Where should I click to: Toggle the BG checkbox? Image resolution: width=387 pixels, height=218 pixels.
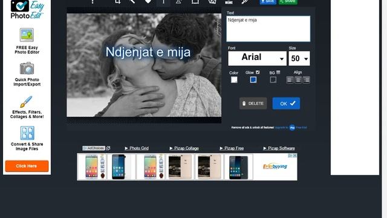[278, 72]
